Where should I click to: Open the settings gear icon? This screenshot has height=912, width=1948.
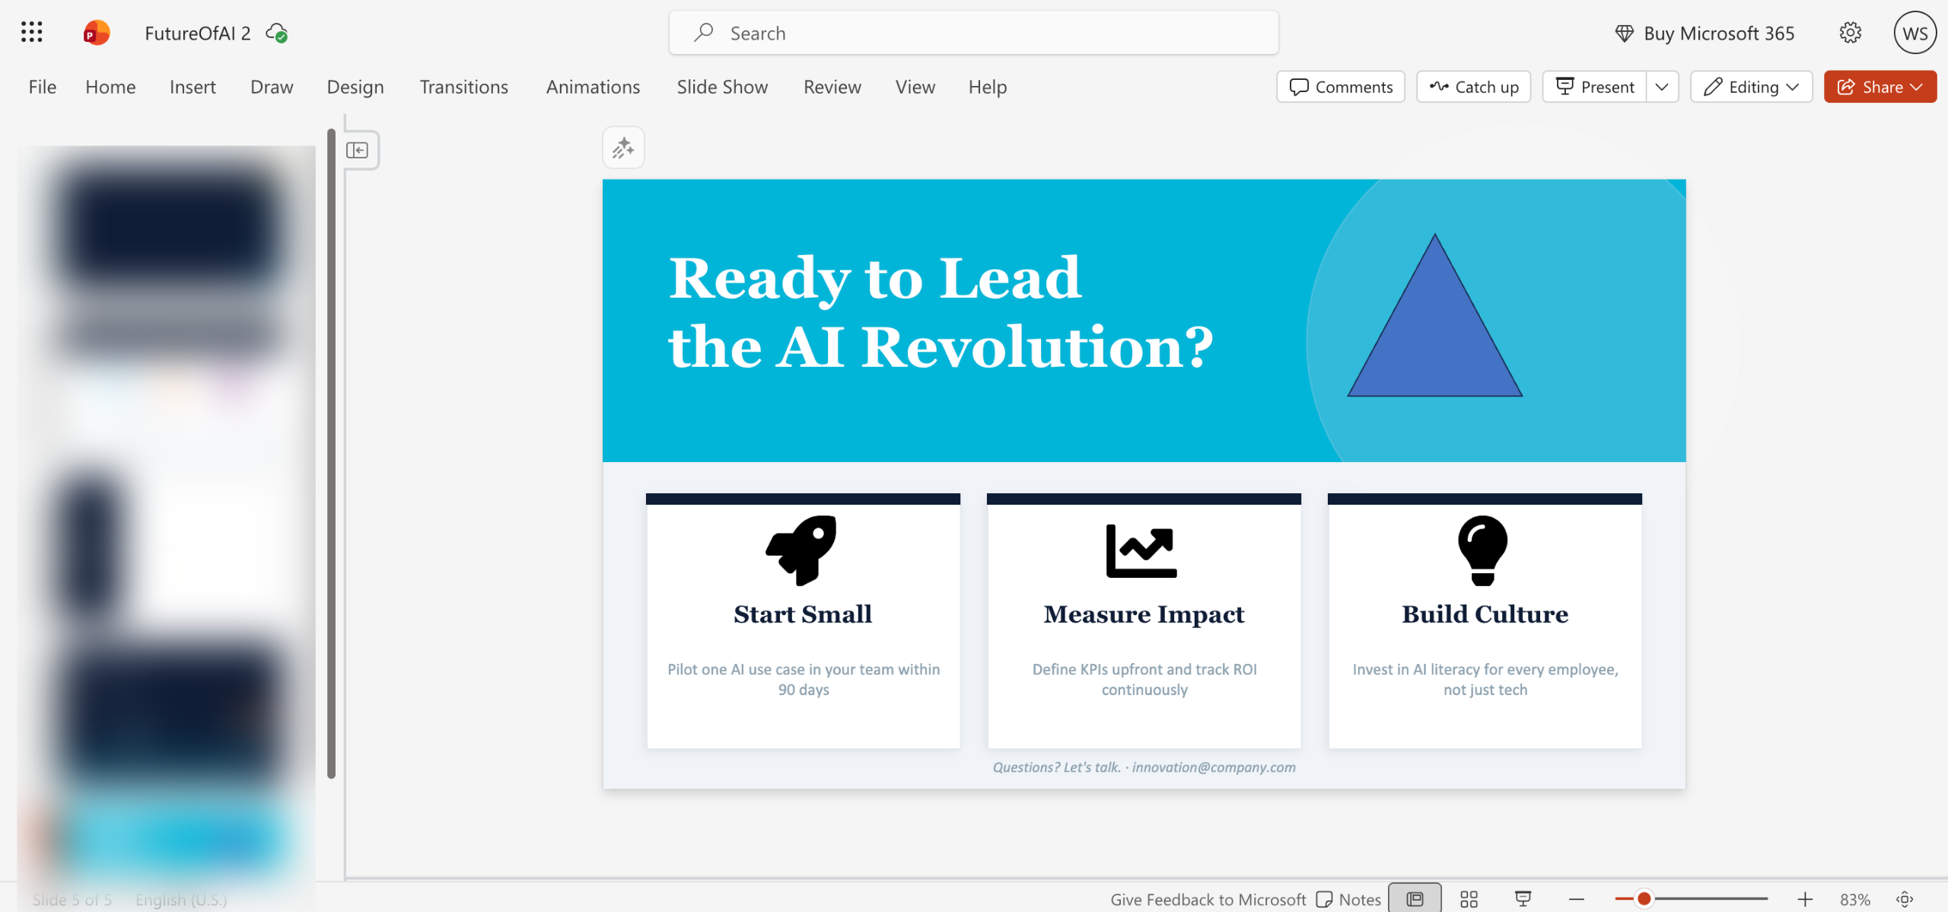pos(1850,33)
